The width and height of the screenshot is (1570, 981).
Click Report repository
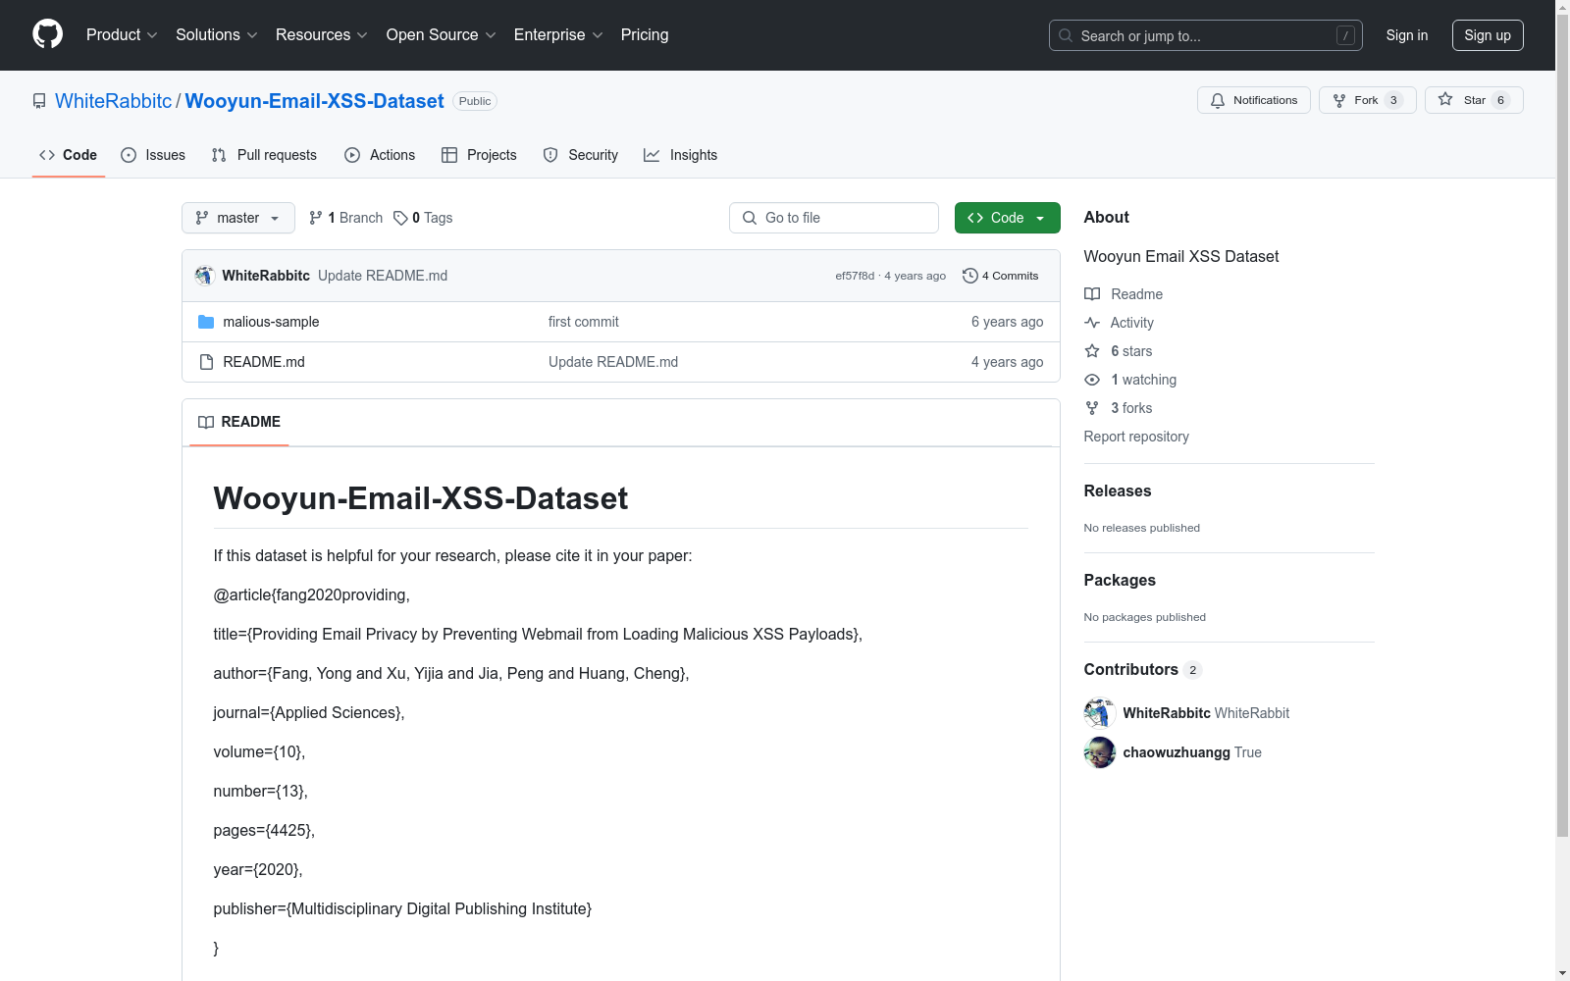click(x=1136, y=437)
